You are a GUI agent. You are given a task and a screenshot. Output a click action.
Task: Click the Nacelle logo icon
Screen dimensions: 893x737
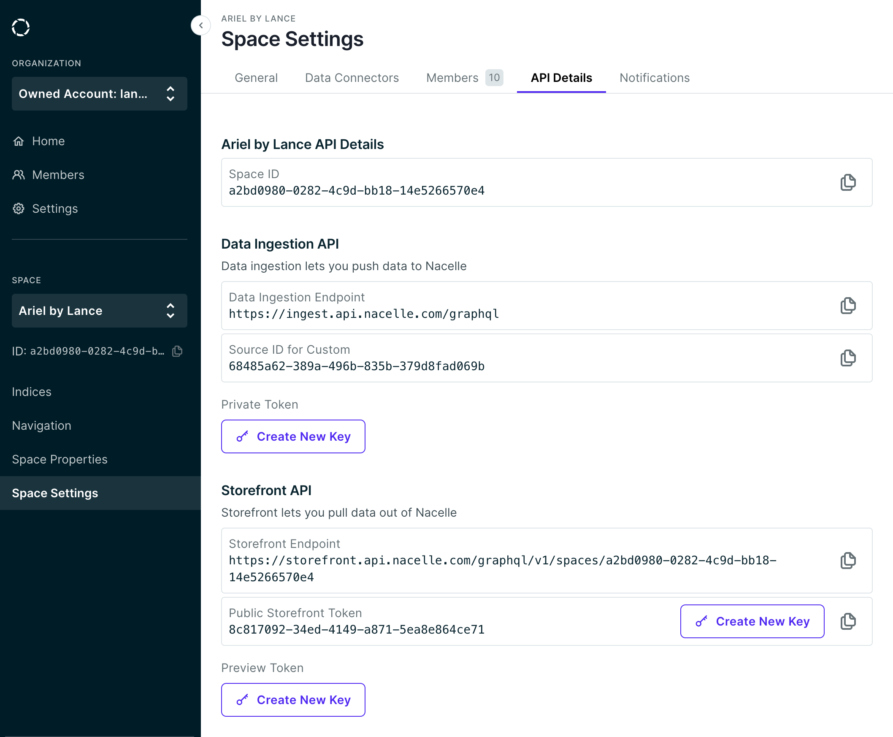tap(20, 27)
